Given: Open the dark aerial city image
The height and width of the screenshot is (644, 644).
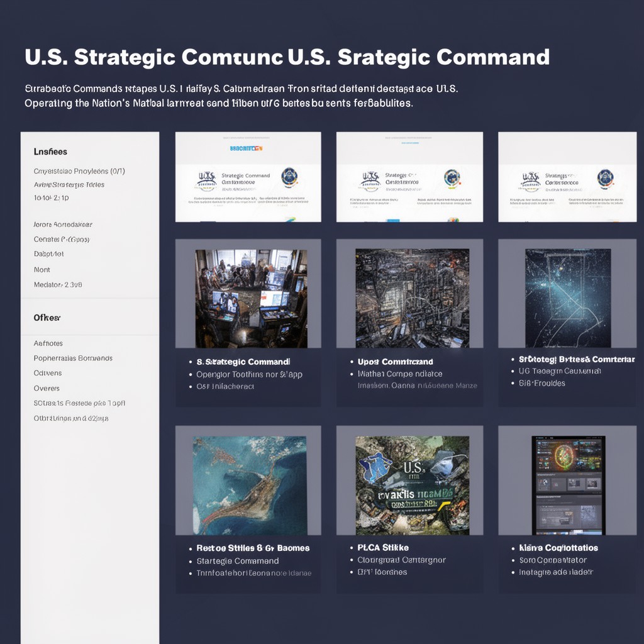Looking at the screenshot, I should point(412,298).
